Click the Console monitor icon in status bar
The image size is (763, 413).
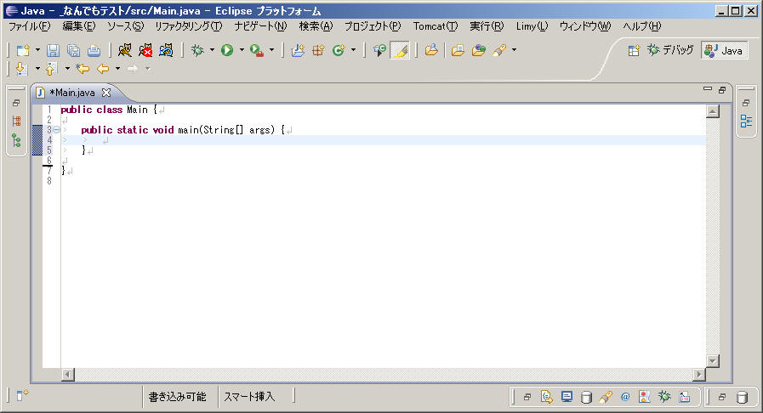point(567,397)
